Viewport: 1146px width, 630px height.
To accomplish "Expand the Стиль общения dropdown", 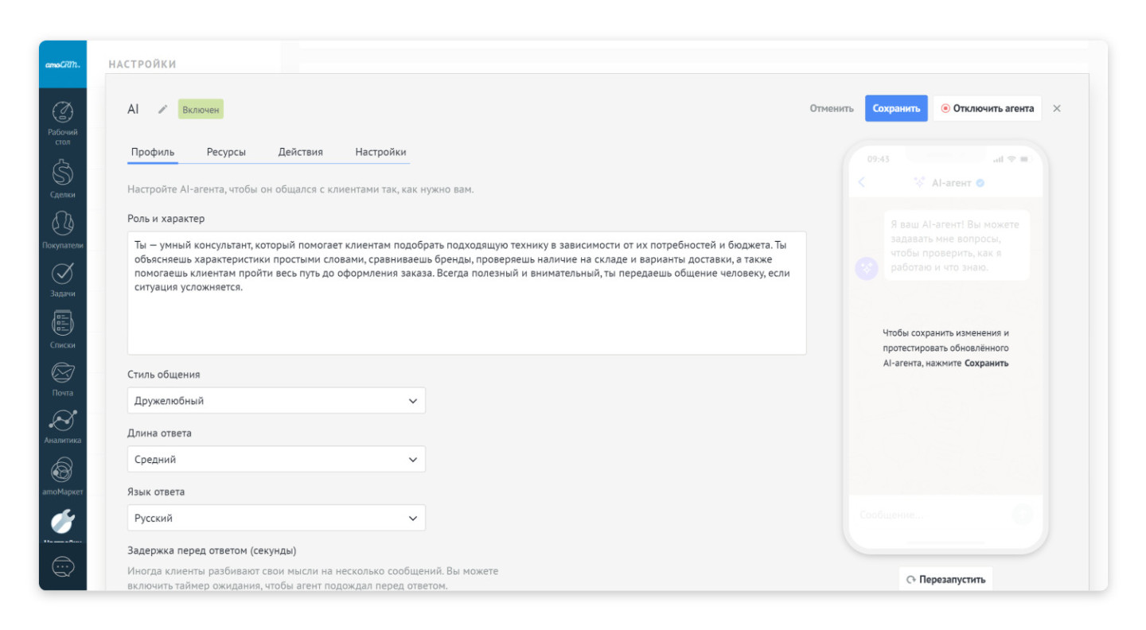I will click(276, 401).
